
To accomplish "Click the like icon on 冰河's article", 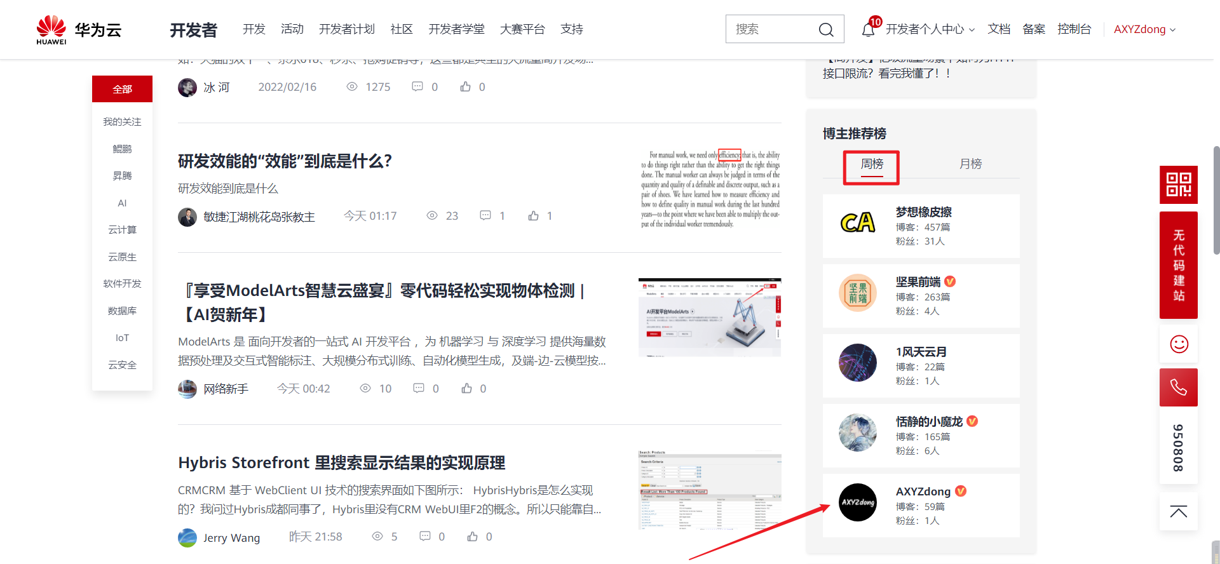I will click(466, 86).
